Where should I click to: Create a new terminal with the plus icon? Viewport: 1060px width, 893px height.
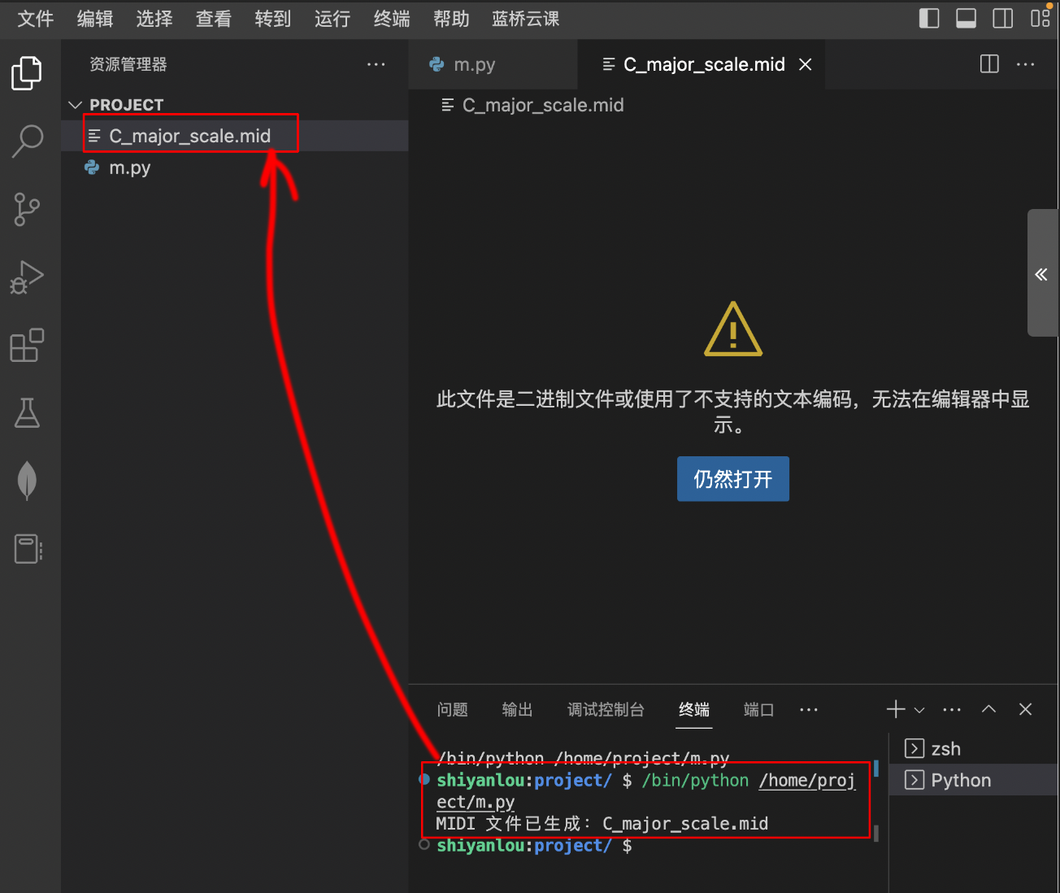tap(894, 709)
